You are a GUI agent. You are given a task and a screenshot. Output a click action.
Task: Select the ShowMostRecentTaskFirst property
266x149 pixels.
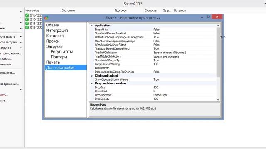point(110,33)
